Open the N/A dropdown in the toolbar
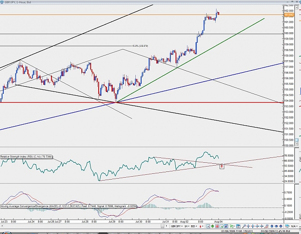Screen dimensions: 301x234 point(294,226)
